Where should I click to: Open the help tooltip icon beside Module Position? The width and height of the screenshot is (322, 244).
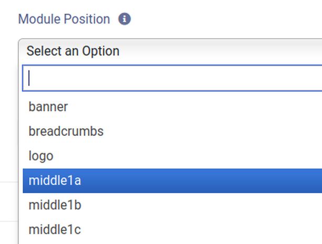(x=124, y=19)
